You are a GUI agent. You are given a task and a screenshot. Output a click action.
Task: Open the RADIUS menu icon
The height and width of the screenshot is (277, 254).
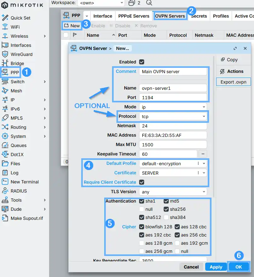[x=5, y=191]
